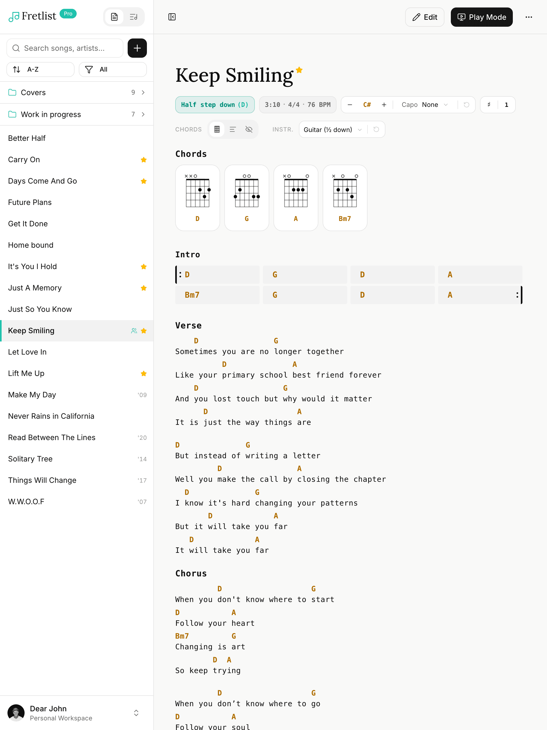Select the song Just So You Know
Viewport: 547px width, 730px height.
[x=77, y=309]
